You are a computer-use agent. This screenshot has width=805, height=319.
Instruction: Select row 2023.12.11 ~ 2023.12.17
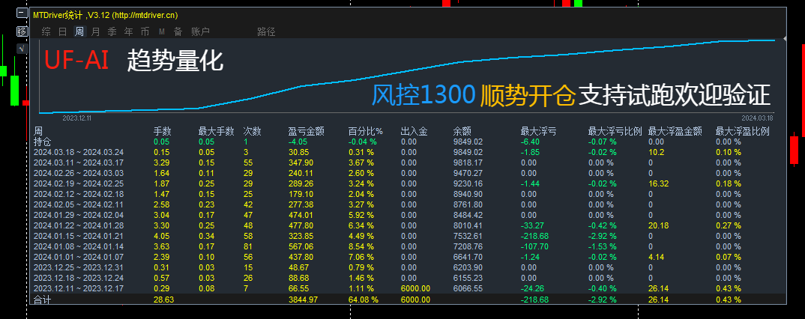(79, 289)
